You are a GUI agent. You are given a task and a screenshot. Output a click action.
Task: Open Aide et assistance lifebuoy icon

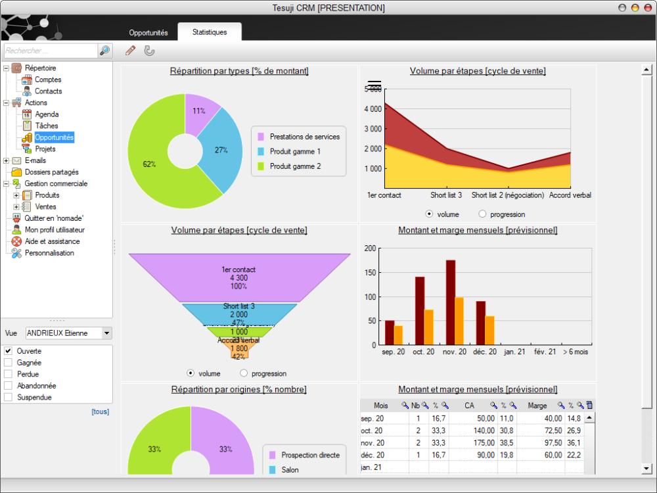(x=17, y=241)
